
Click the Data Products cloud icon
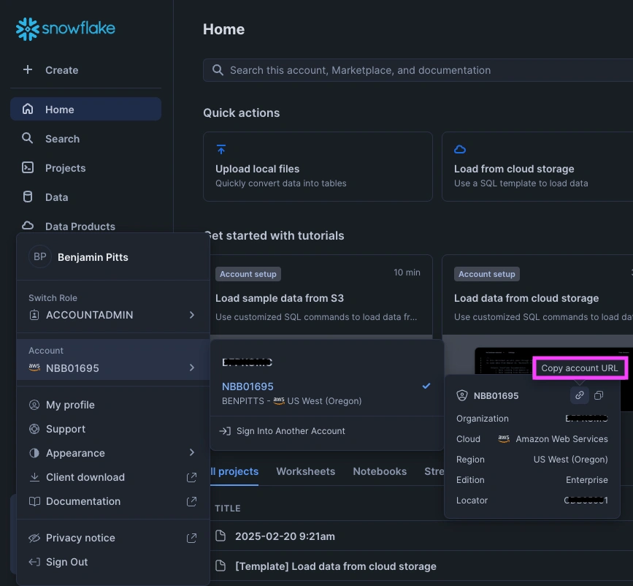click(x=28, y=226)
